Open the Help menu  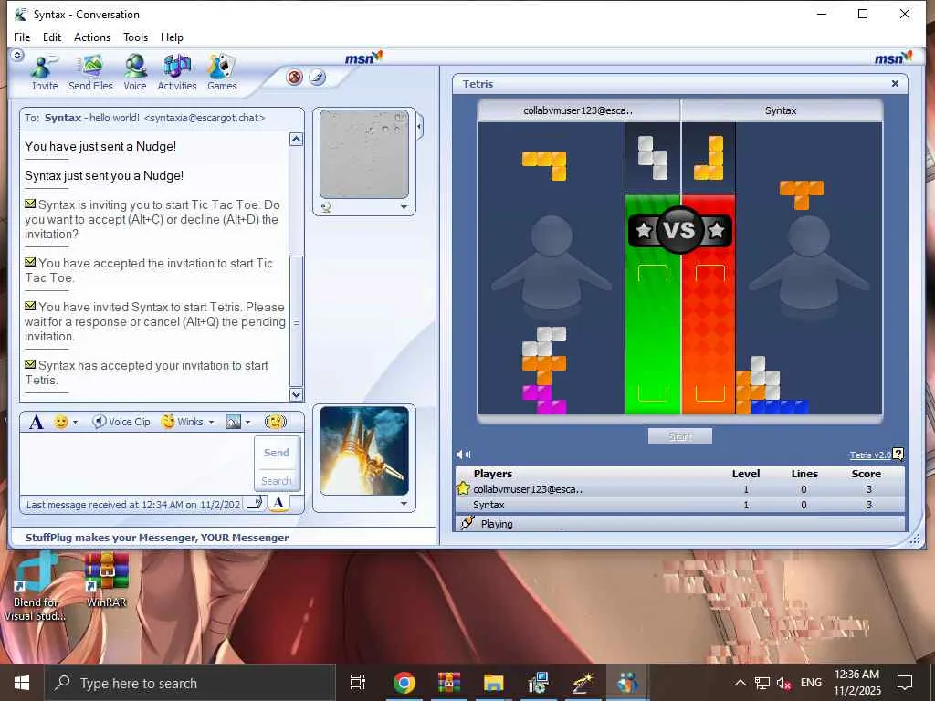click(172, 37)
